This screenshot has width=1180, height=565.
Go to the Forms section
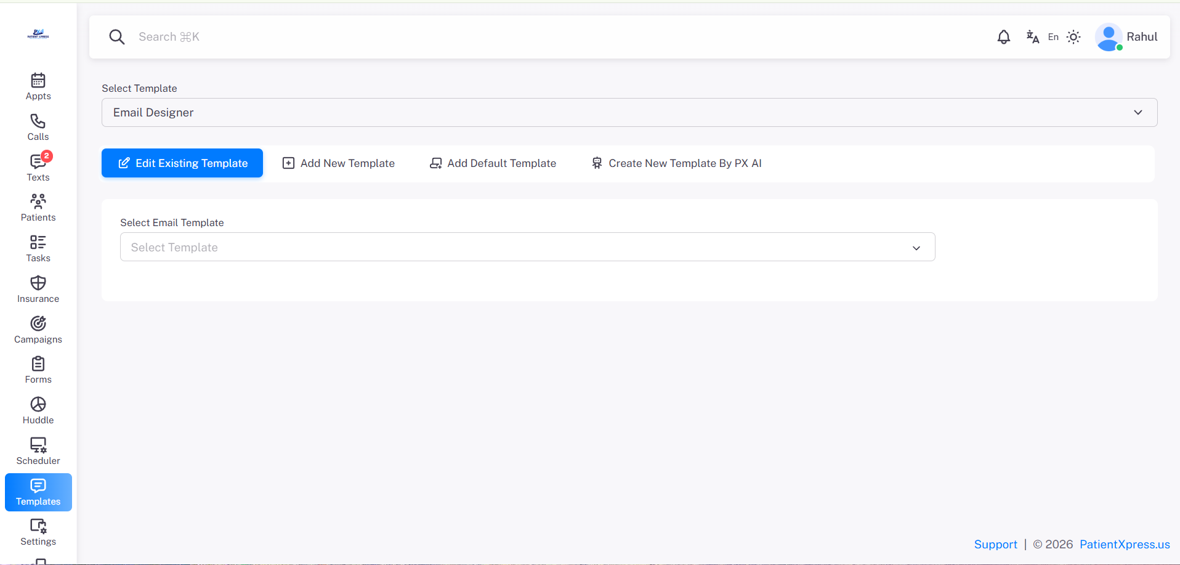click(x=38, y=369)
